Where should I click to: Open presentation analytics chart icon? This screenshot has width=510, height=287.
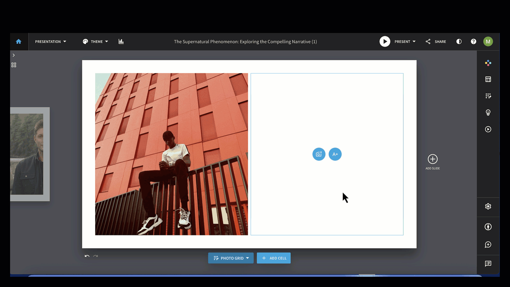point(121,41)
